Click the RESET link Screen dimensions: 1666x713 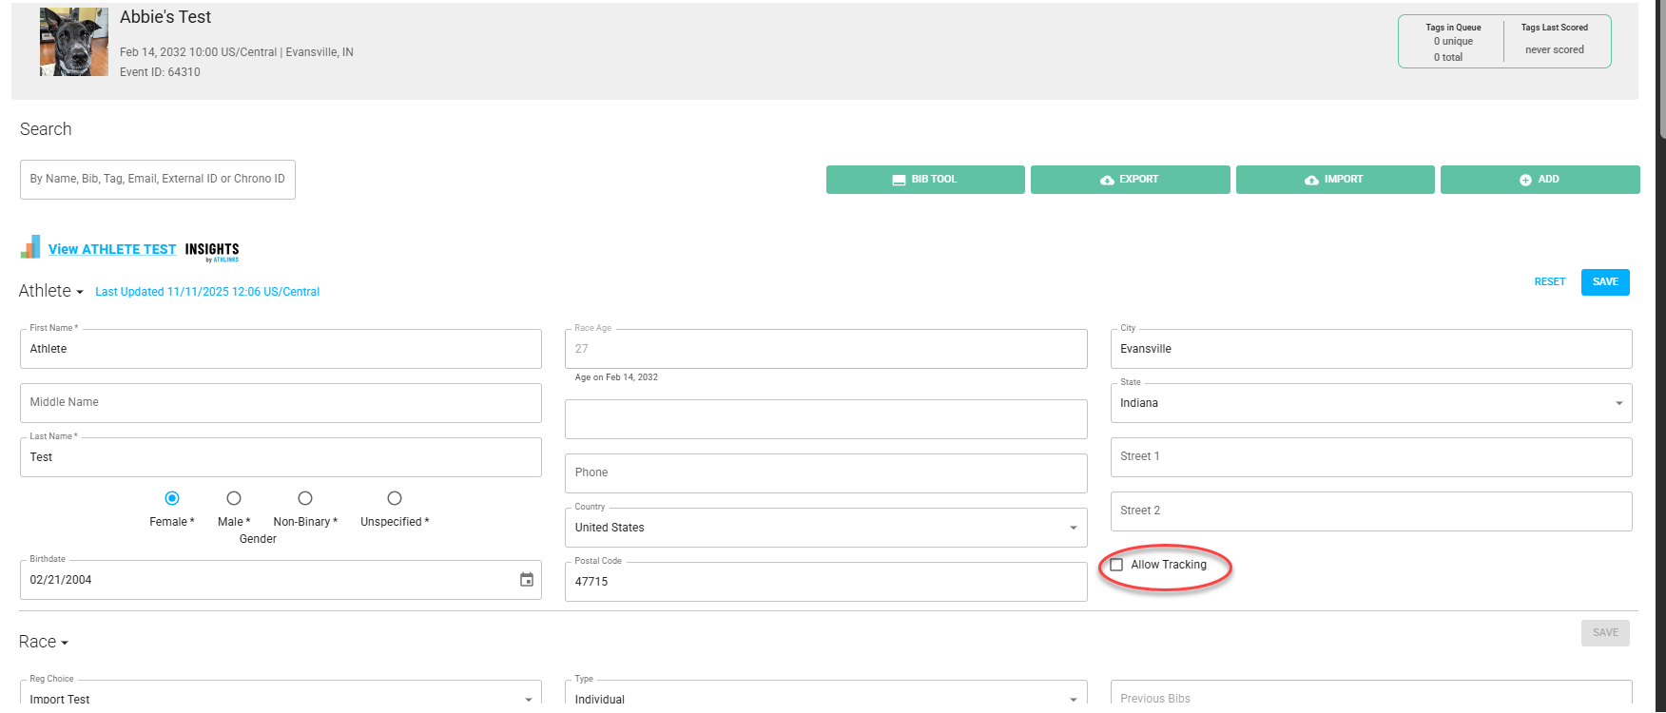point(1549,282)
